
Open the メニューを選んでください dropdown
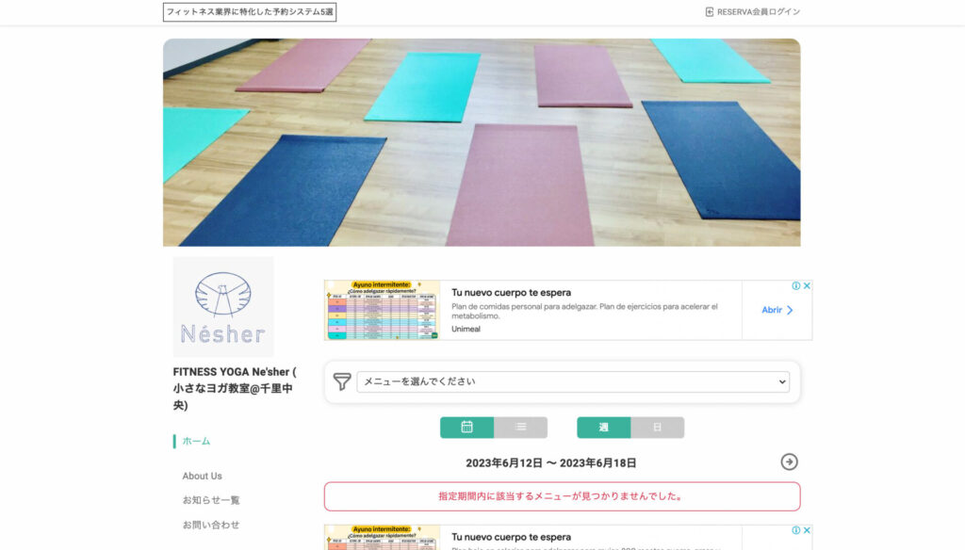tap(573, 381)
